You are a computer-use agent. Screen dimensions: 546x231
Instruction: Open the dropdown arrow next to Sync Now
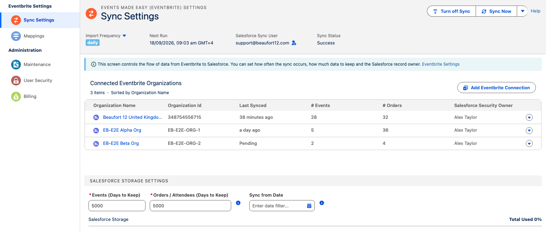[522, 11]
